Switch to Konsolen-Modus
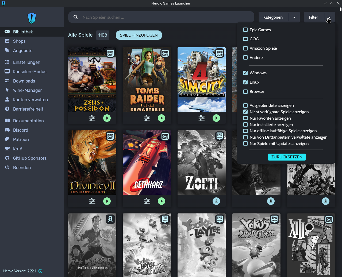The height and width of the screenshot is (277, 342). click(32, 72)
